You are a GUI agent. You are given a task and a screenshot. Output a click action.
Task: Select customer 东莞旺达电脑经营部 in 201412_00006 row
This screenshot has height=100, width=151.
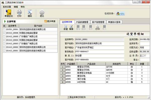(38, 33)
